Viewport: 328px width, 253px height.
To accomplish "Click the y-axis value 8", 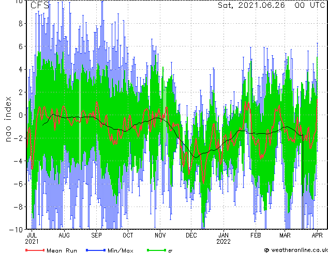I will [x=21, y=24].
